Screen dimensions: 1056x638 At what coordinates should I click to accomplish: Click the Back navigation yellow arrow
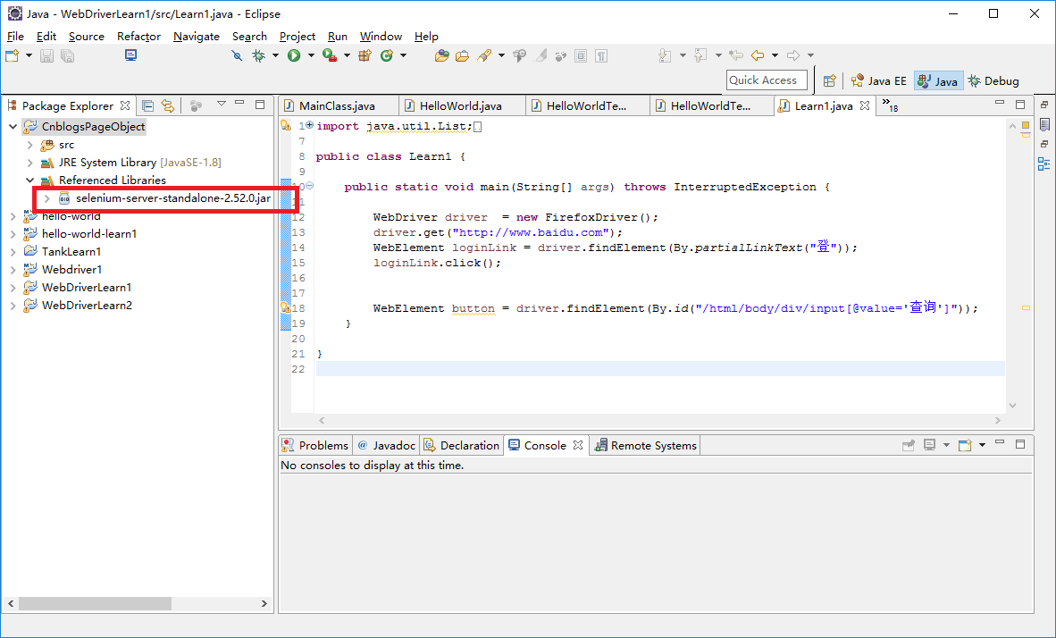pyautogui.click(x=758, y=56)
